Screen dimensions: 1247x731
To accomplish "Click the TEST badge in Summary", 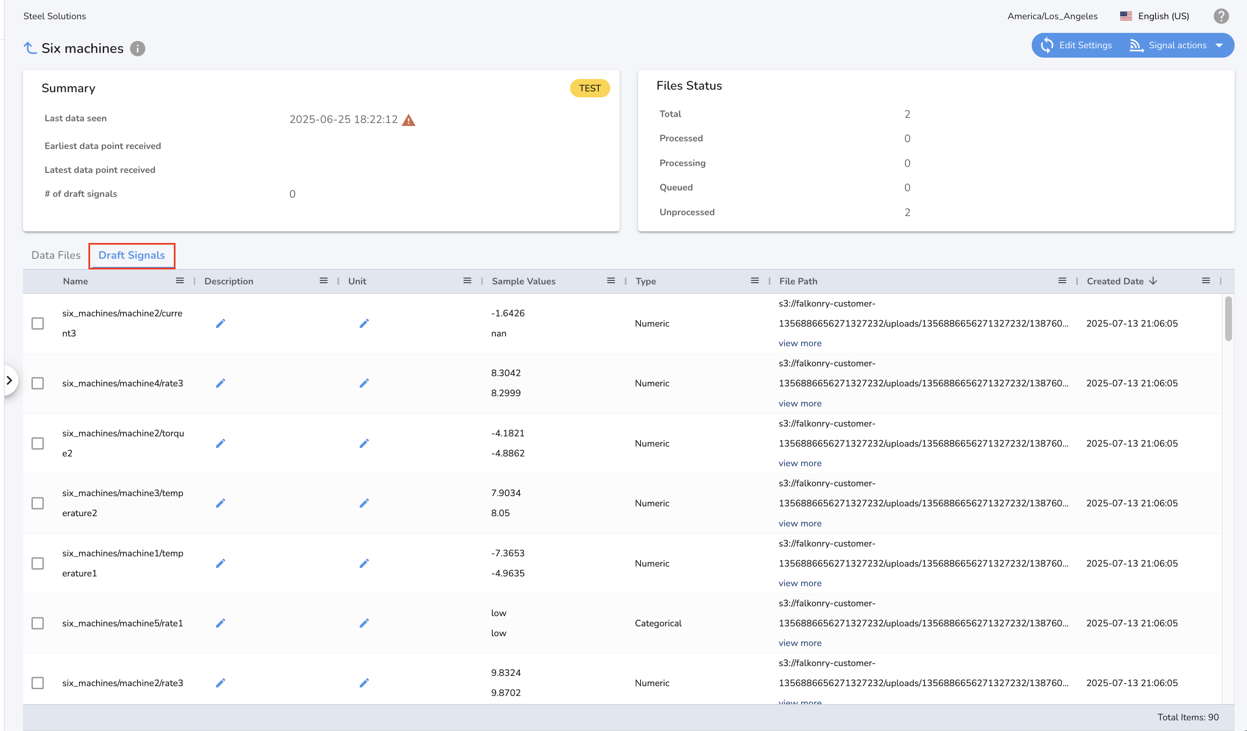I will pos(589,88).
